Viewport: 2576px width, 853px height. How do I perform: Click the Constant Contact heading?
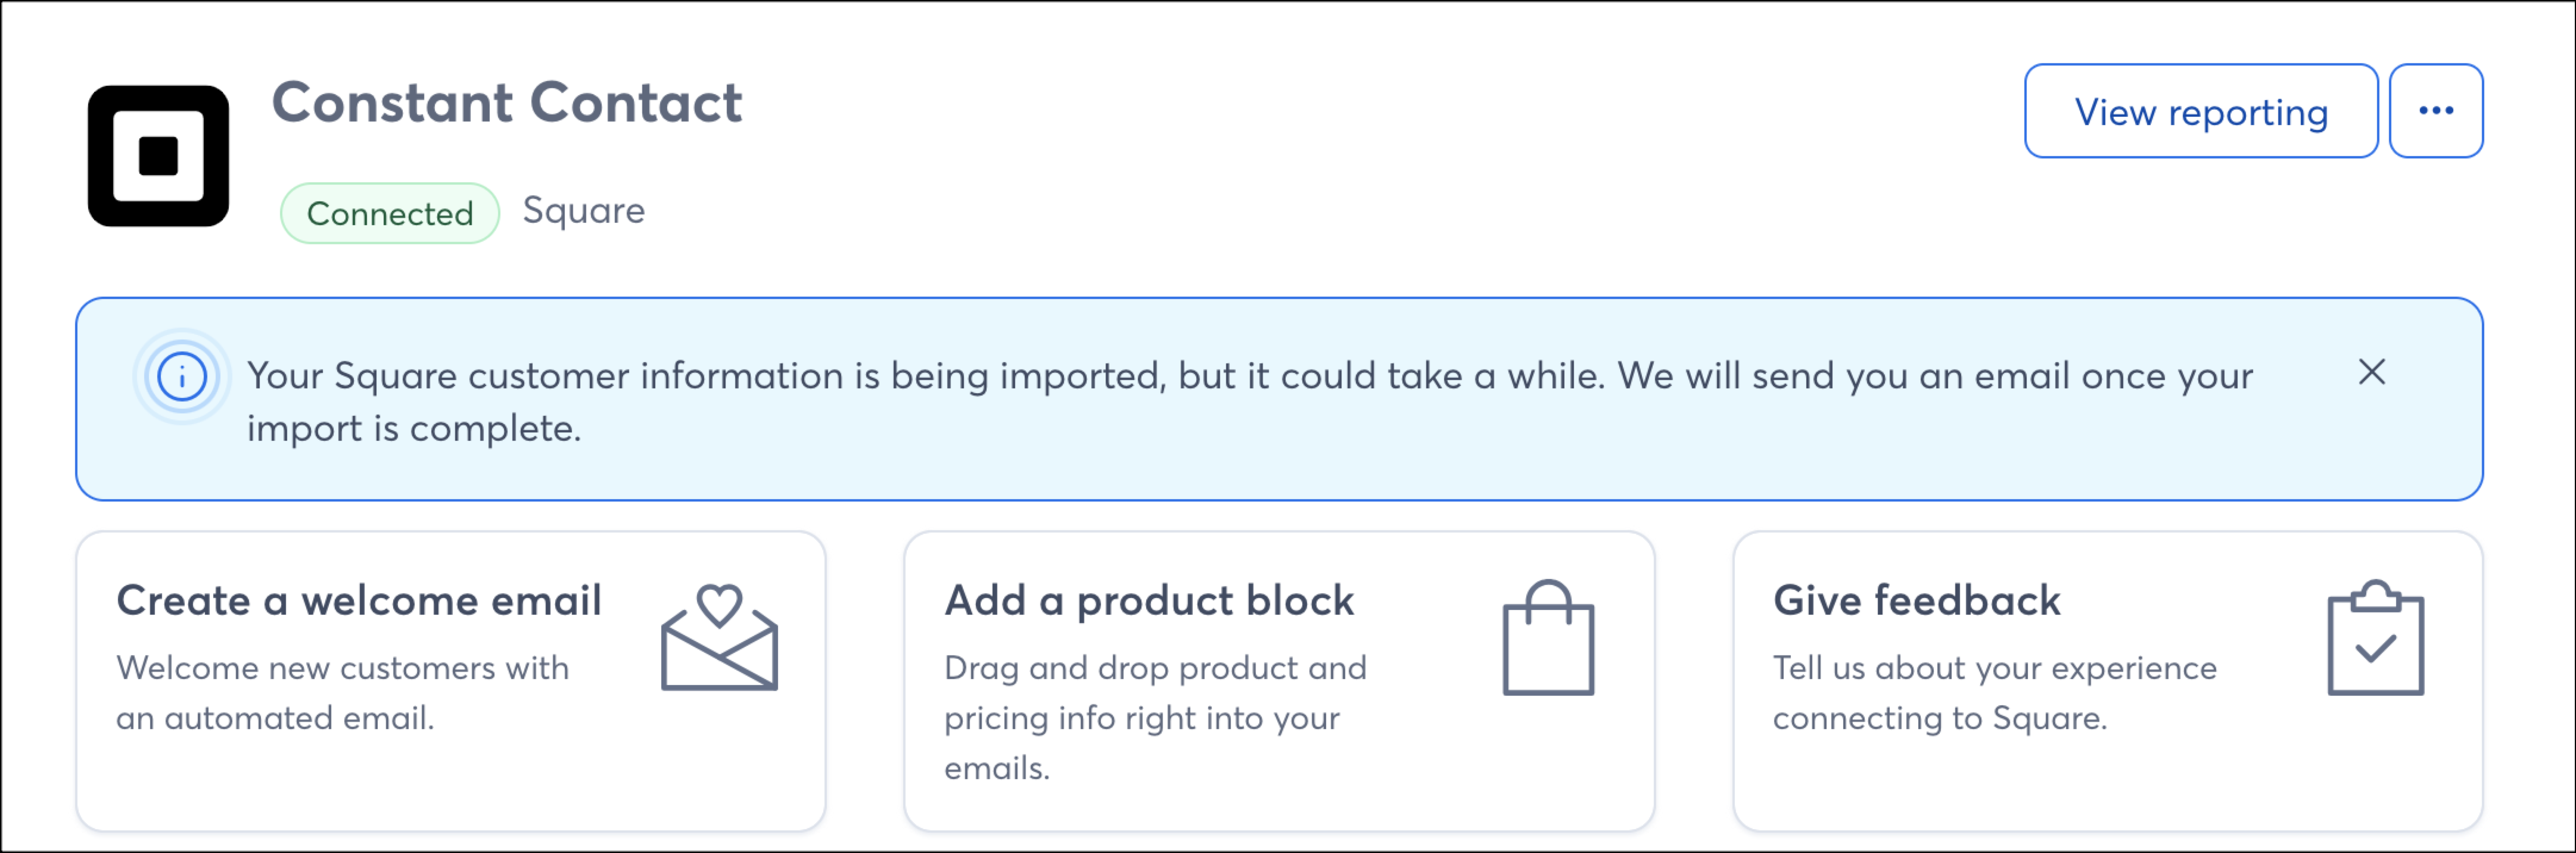[507, 103]
